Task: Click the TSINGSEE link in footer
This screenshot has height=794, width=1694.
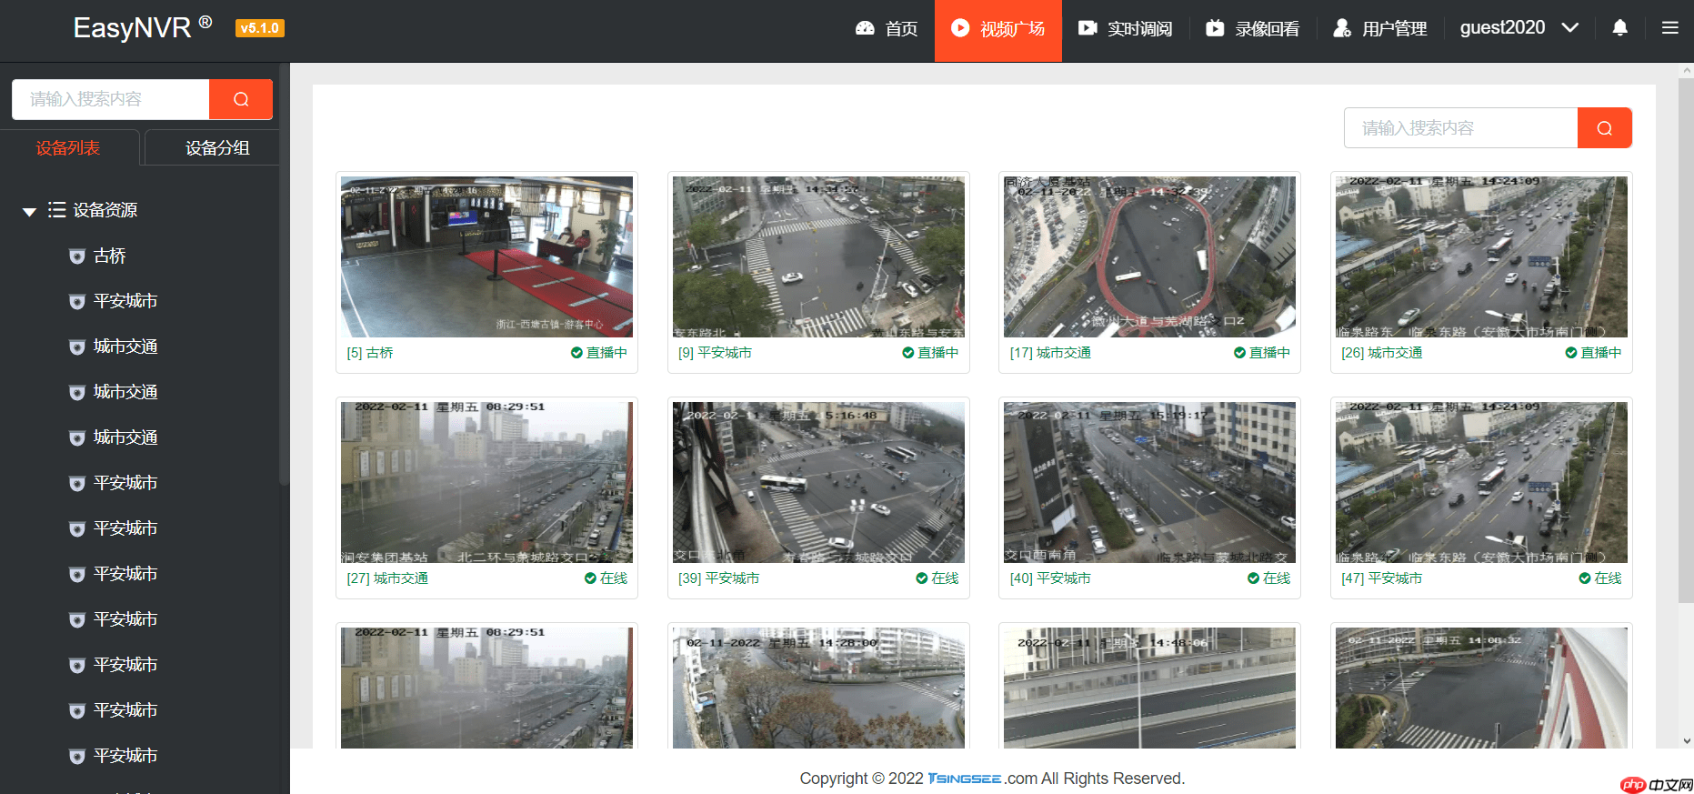Action: tap(964, 779)
